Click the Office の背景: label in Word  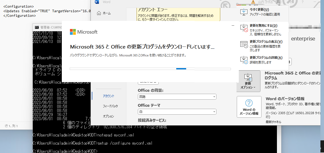pyautogui.click(x=151, y=90)
